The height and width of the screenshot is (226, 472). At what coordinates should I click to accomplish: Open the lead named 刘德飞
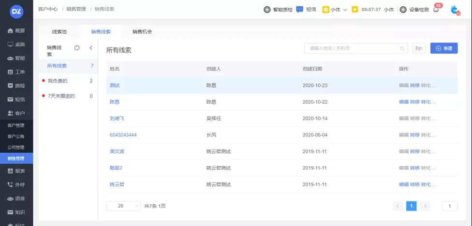click(x=117, y=119)
